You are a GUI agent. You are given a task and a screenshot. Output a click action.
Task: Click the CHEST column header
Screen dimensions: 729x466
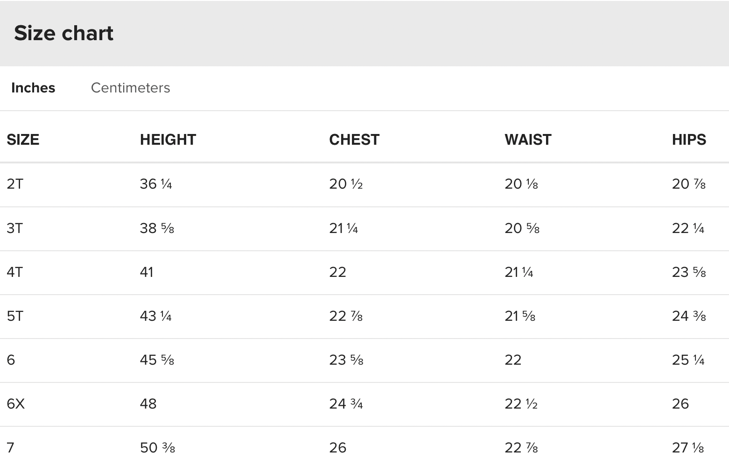point(354,140)
